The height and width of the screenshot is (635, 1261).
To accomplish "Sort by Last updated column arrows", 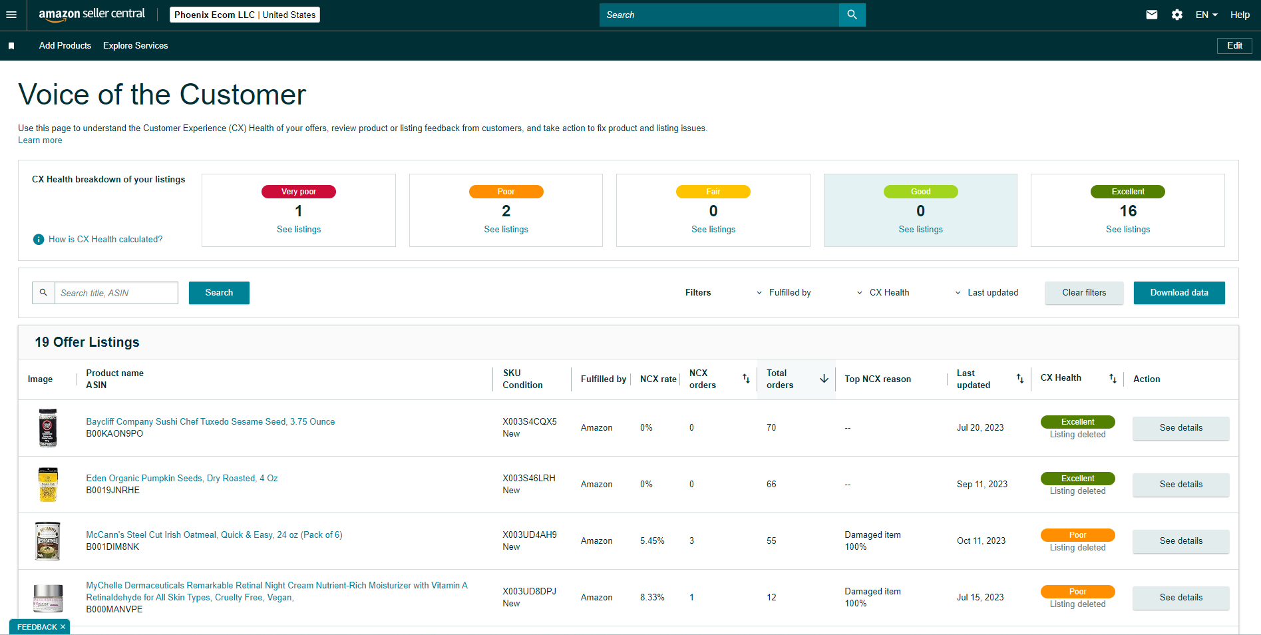I will (x=1020, y=379).
